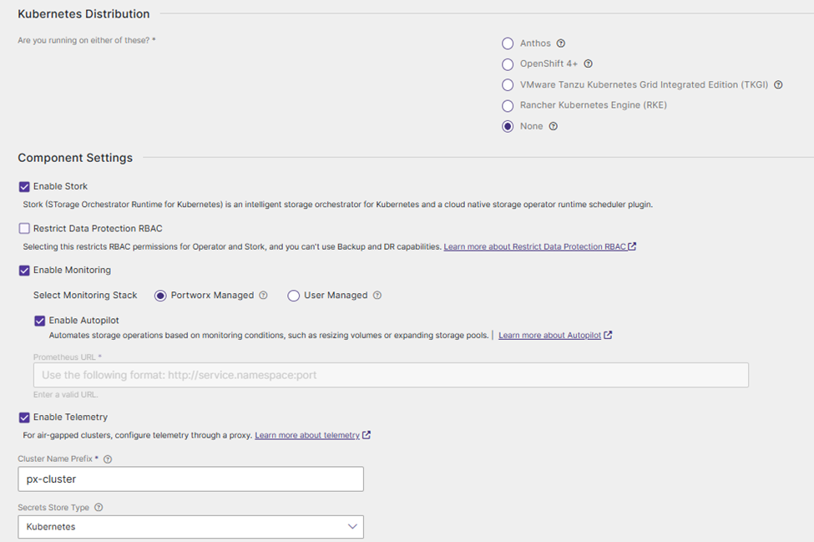Viewport: 814px width, 542px height.
Task: Open the help icon next to Anthos
Action: 561,43
